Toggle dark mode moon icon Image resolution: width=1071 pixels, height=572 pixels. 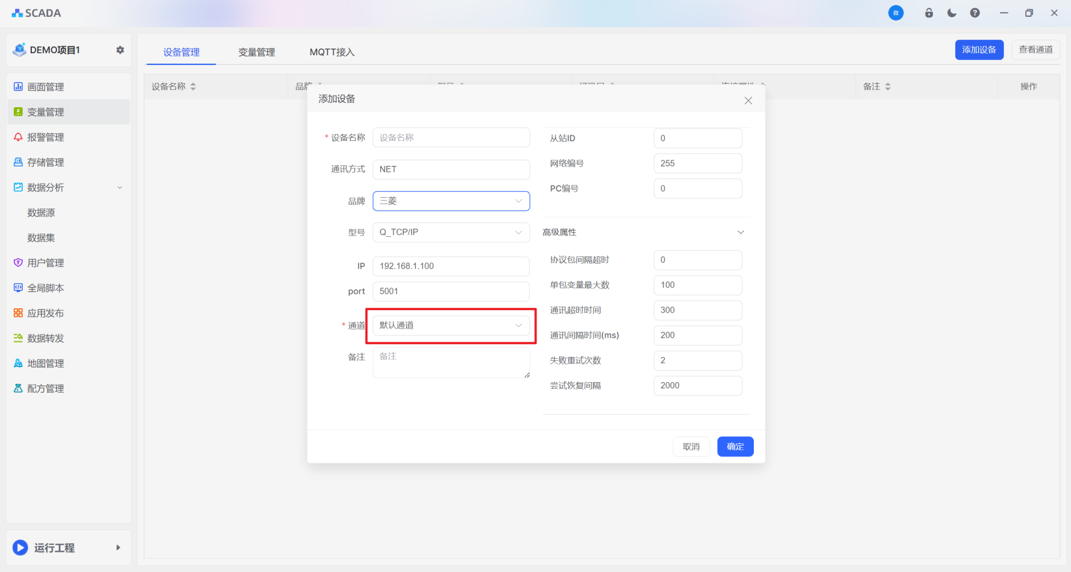click(952, 13)
